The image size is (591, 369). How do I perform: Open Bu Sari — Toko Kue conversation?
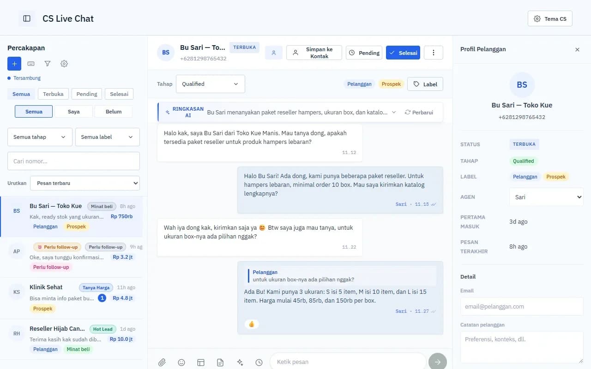coord(72,217)
